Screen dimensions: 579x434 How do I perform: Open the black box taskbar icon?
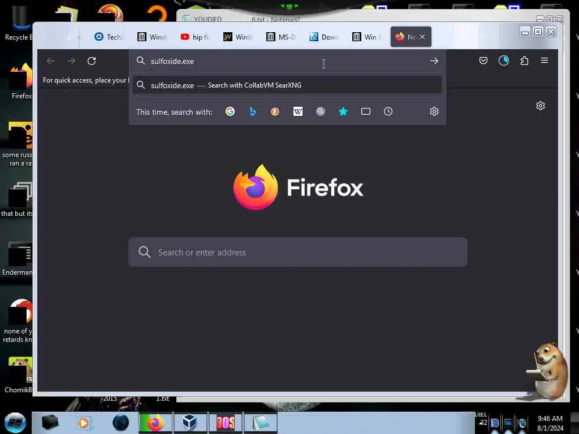pos(50,423)
